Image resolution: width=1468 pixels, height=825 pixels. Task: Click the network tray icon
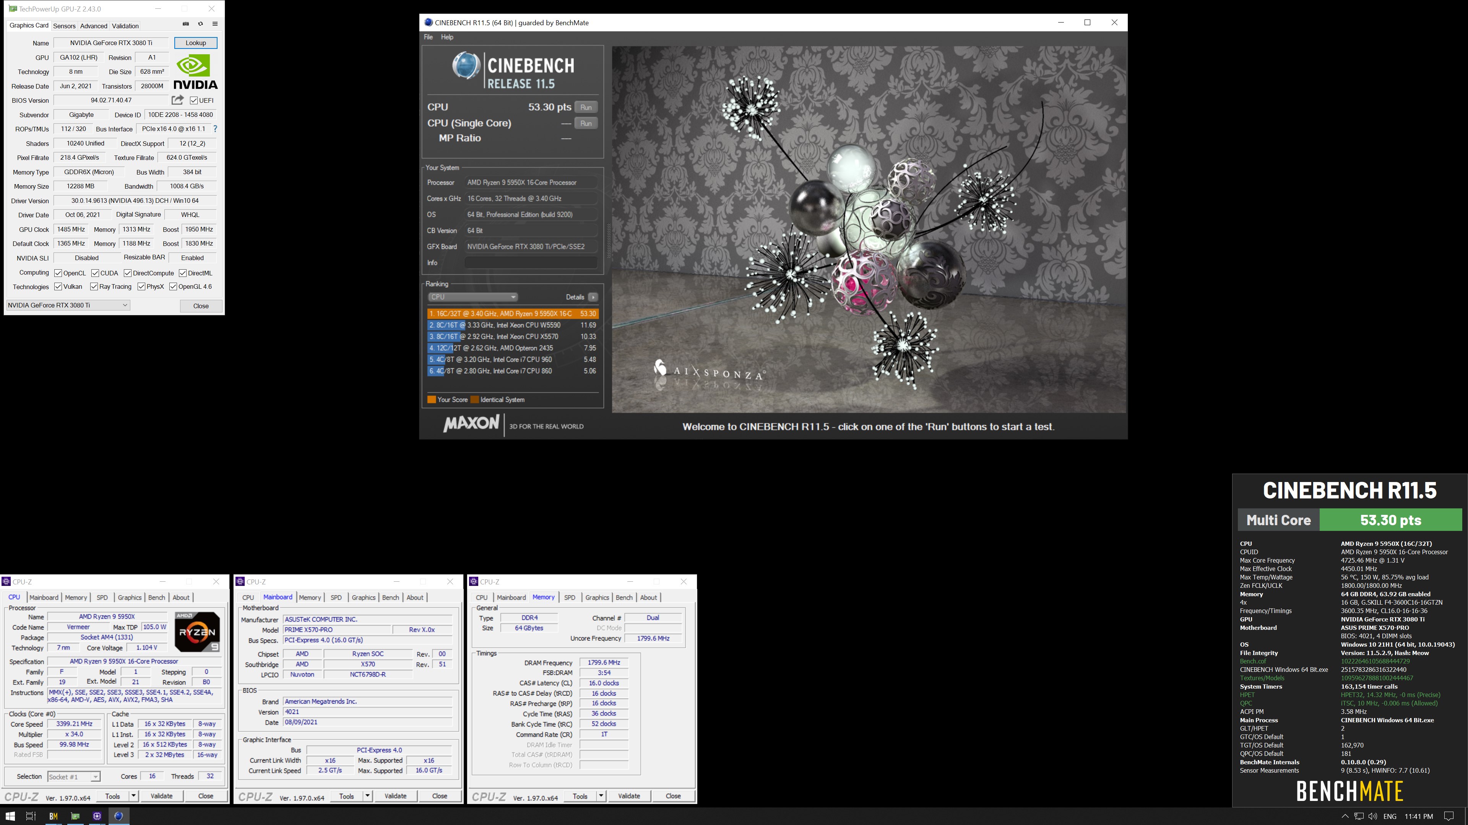1359,816
